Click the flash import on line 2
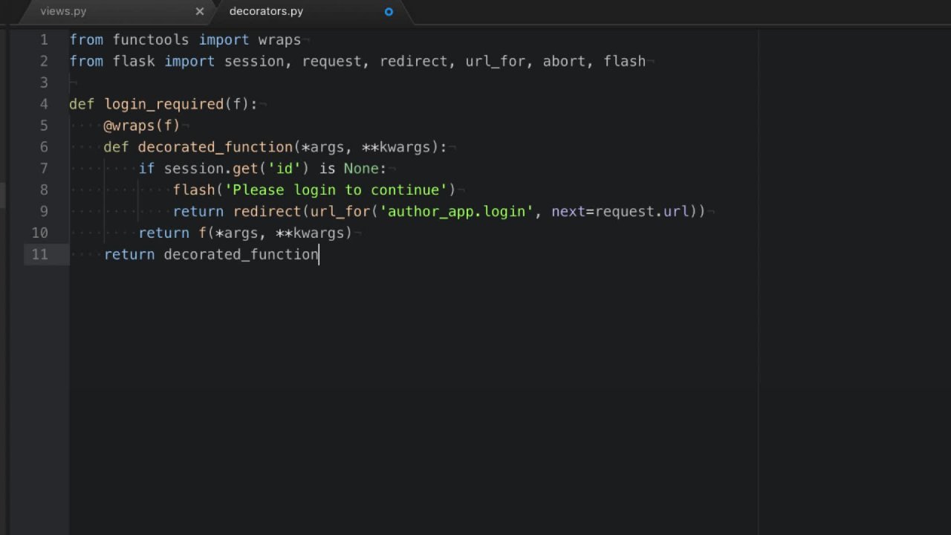951x535 pixels. [x=624, y=61]
